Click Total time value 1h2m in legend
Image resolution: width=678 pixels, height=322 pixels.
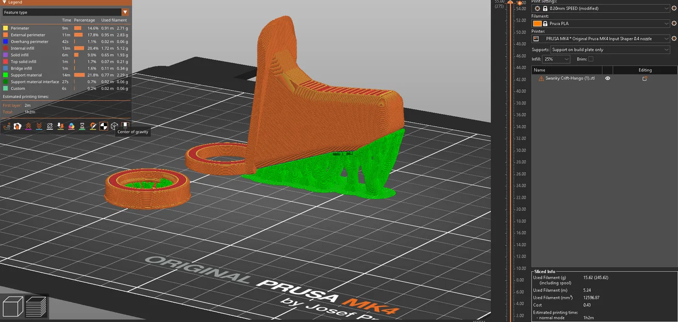[x=29, y=112]
